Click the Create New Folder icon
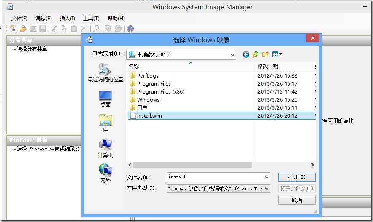The image size is (373, 222). coord(265,55)
